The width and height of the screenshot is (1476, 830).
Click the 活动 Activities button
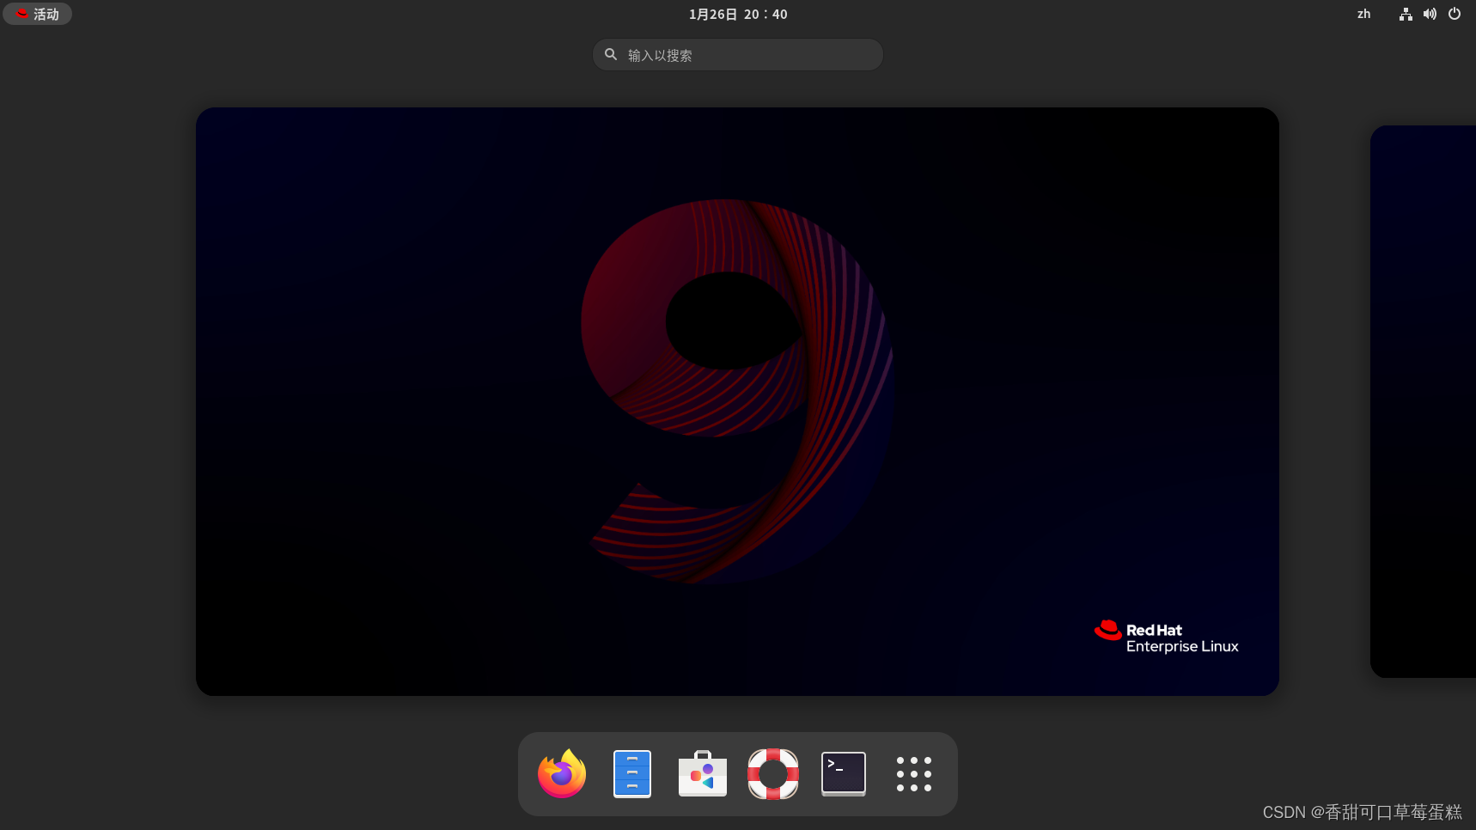pyautogui.click(x=38, y=14)
